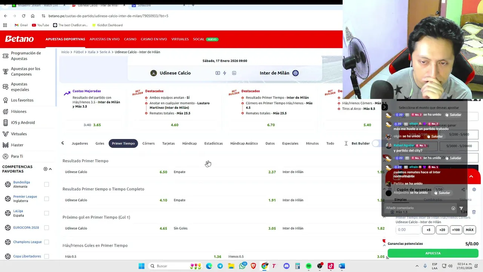The height and width of the screenshot is (272, 483).
Task: Add +100 to the stake
Action: click(x=456, y=230)
